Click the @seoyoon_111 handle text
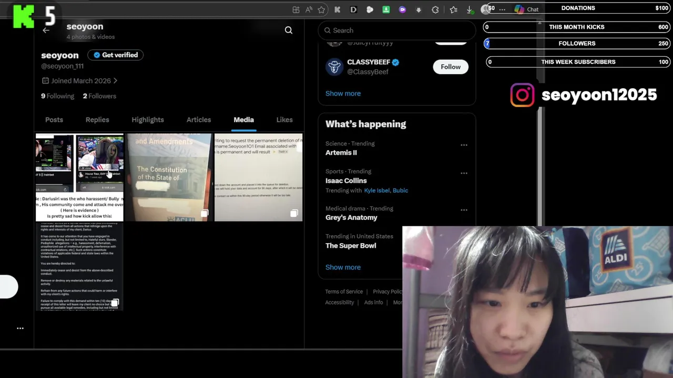This screenshot has height=378, width=673. point(62,66)
